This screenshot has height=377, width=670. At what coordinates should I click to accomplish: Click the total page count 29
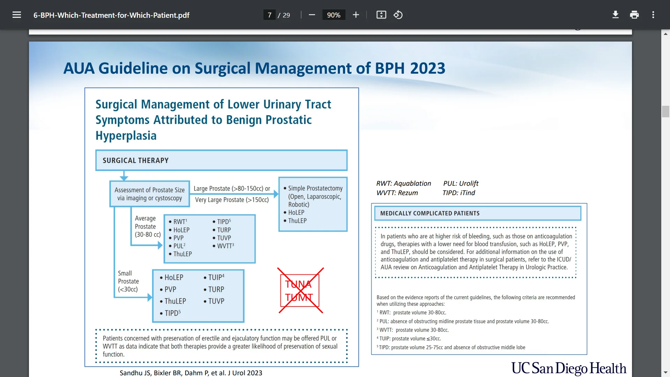[x=286, y=15]
